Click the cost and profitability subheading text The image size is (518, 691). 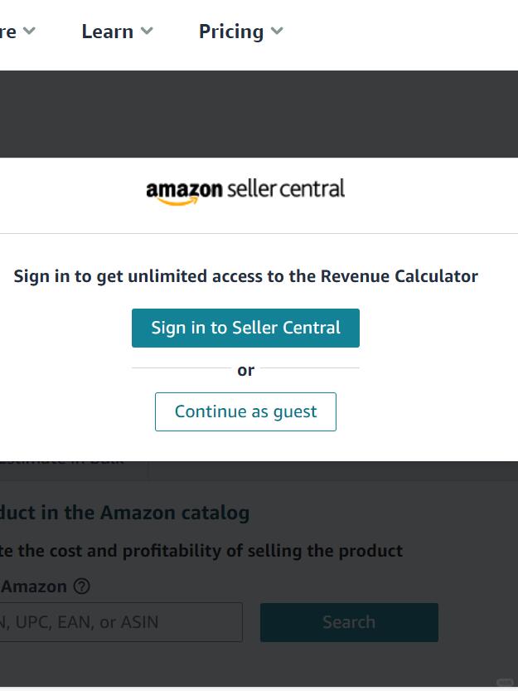201,551
